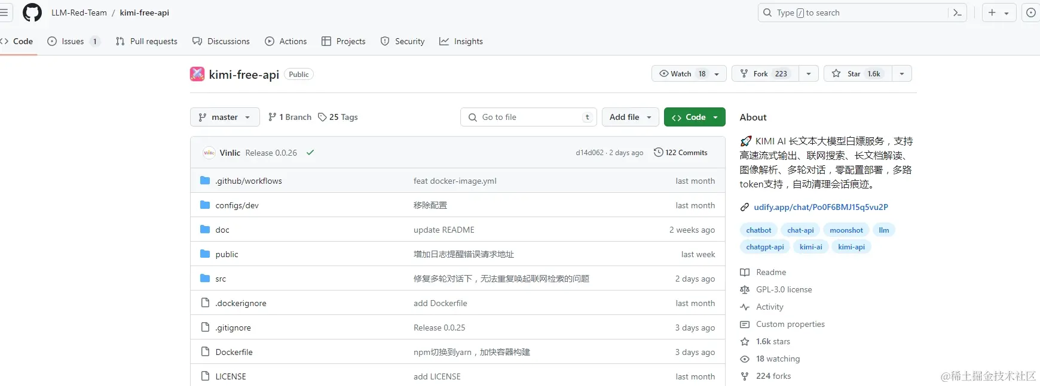Open the LLM-Red-Team organization link
The height and width of the screenshot is (386, 1040).
pos(79,13)
